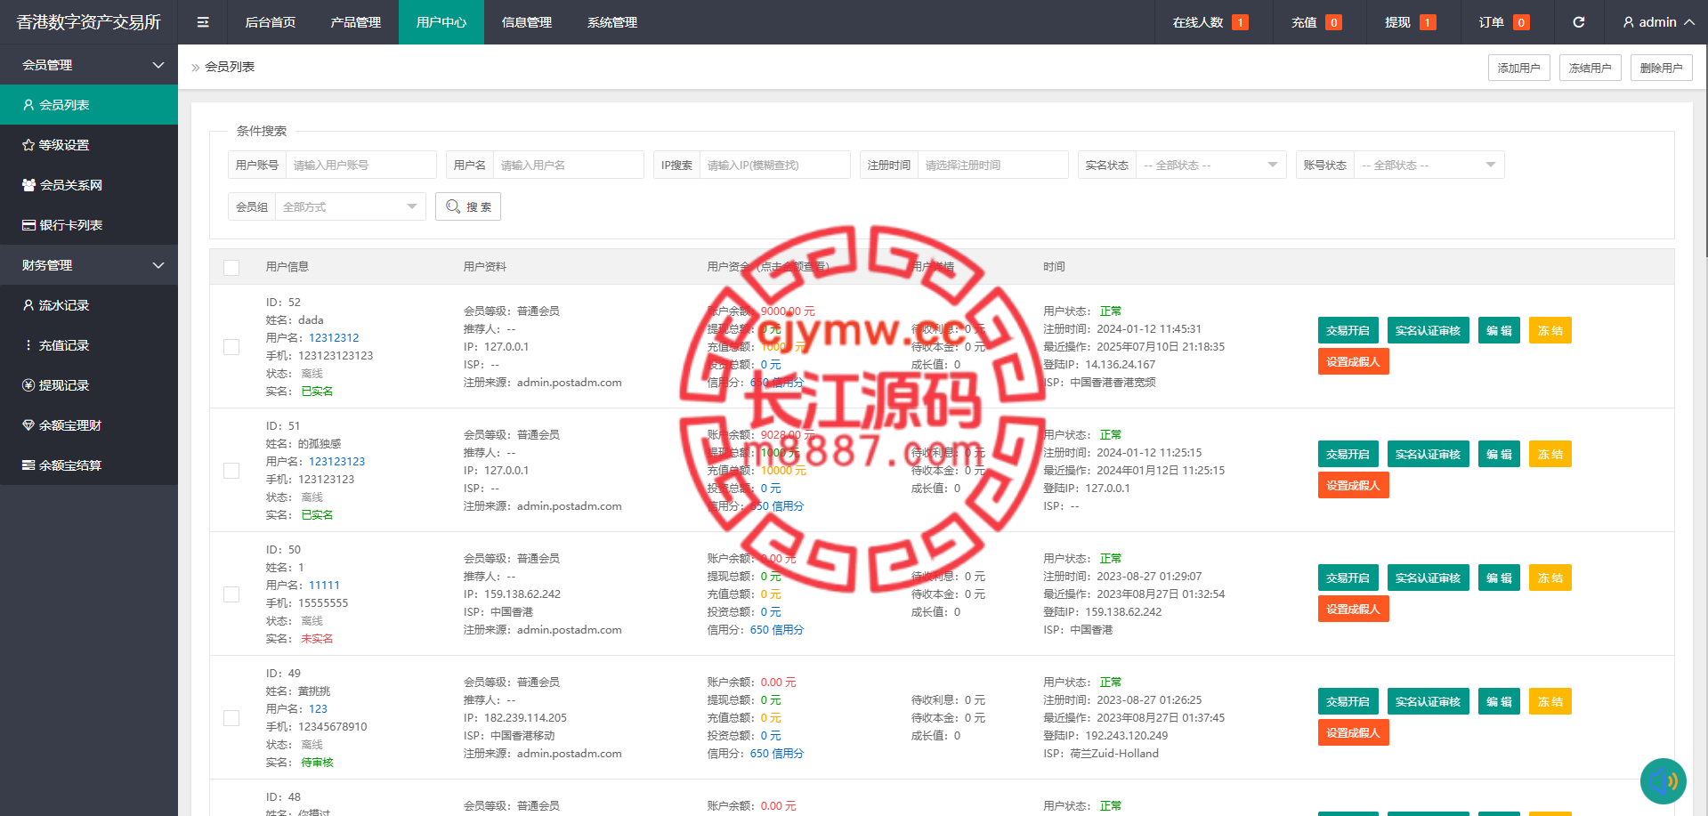Open username link 11111
The height and width of the screenshot is (816, 1708).
[325, 586]
